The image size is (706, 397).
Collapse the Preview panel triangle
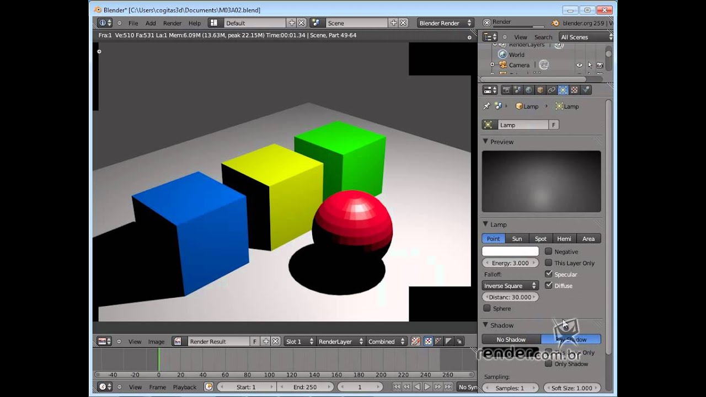pos(486,142)
